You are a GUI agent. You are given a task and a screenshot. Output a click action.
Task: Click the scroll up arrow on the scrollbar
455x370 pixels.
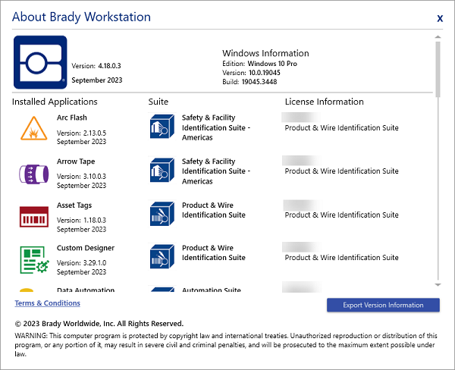(438, 36)
